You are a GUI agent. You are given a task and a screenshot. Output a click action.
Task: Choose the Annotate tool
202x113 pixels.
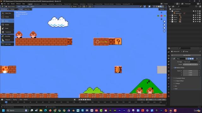(x=8, y=36)
